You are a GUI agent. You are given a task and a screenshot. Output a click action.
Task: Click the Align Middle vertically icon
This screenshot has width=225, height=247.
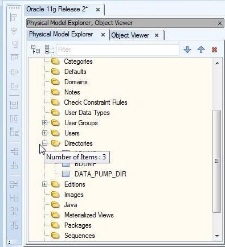click(14, 72)
